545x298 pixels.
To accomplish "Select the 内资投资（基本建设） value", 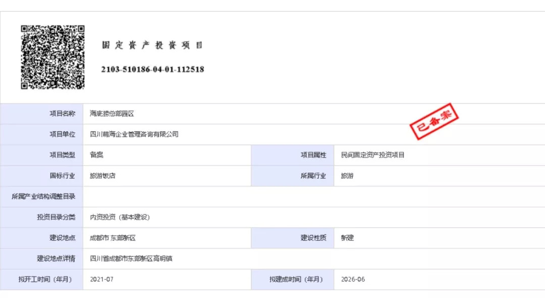I will 120,217.
